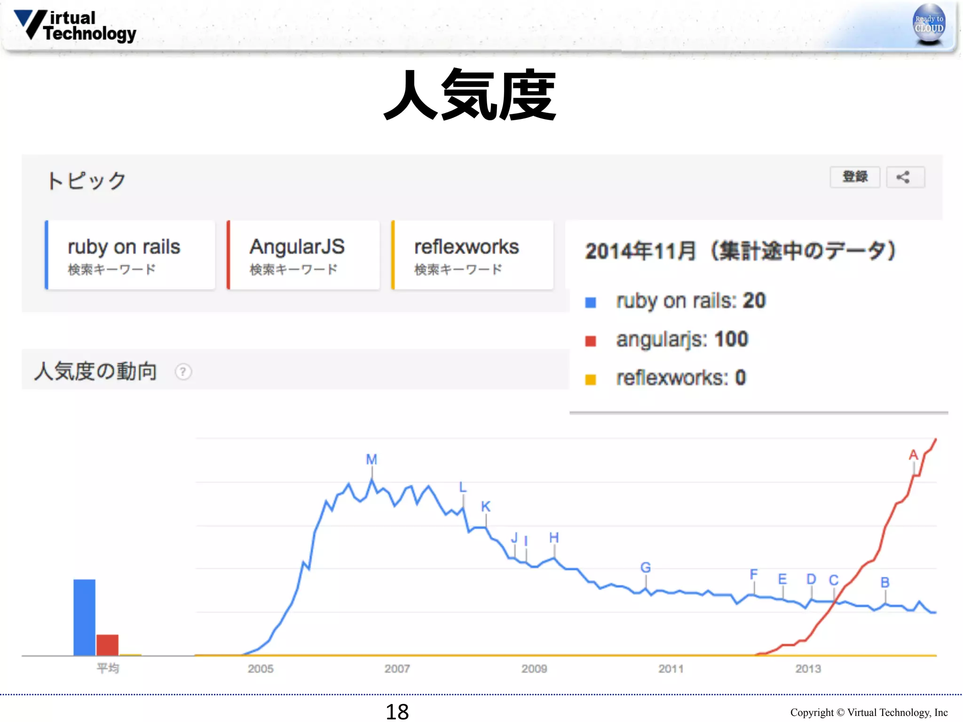Click the 'angularjs: 100' legend text
Screen dimensions: 963x722
682,339
